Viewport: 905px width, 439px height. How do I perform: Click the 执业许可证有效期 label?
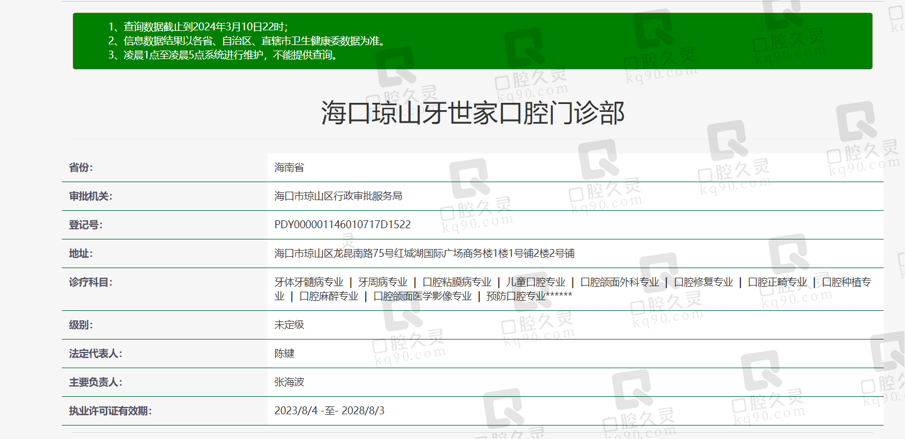click(110, 411)
